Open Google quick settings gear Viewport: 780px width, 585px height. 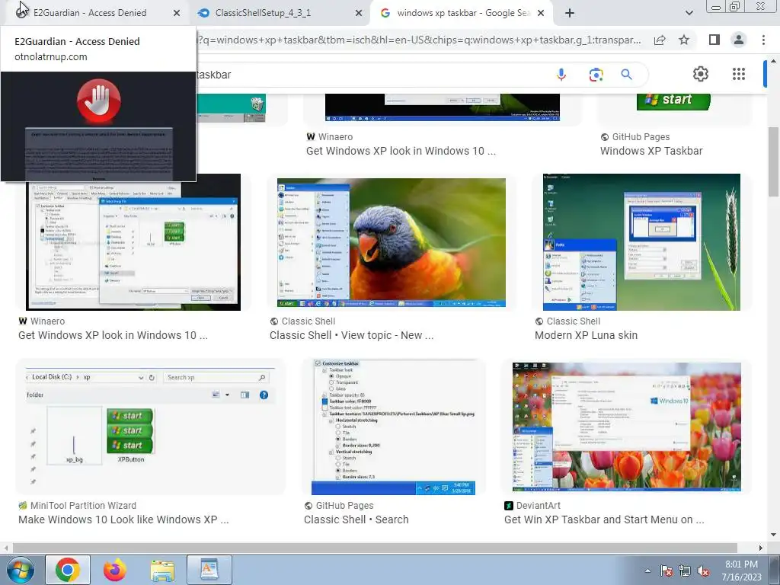tap(701, 74)
